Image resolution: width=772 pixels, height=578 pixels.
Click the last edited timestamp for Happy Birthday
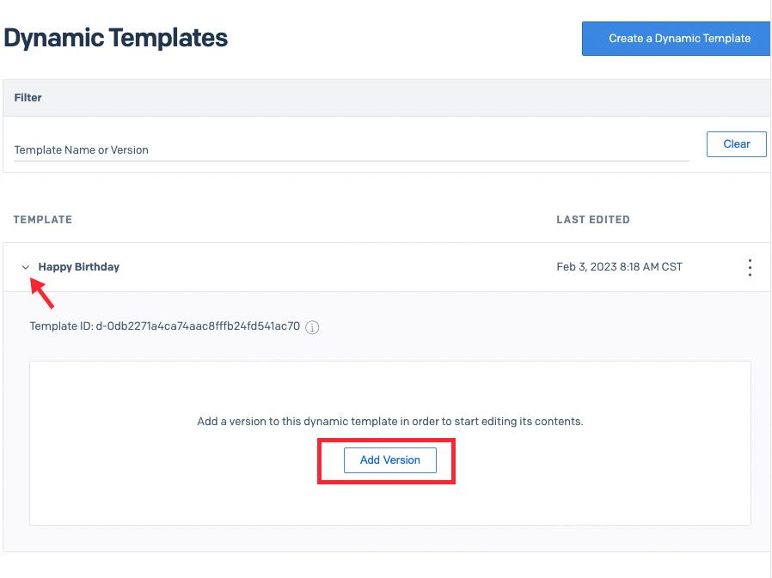click(x=619, y=267)
